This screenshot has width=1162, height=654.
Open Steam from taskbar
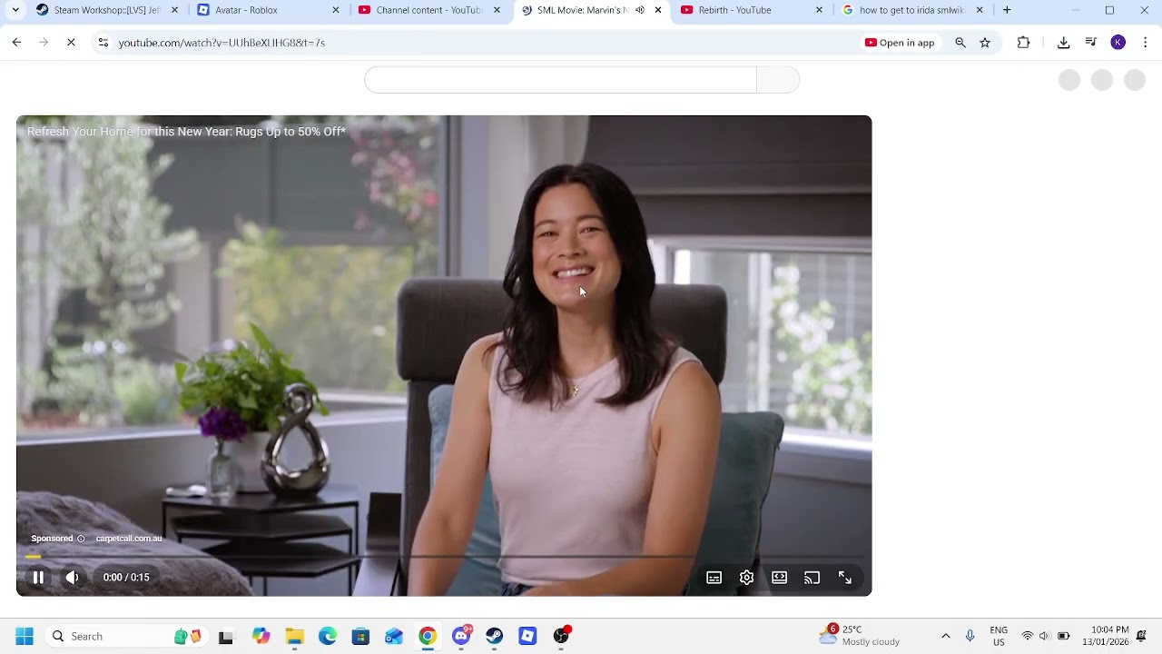(x=495, y=636)
